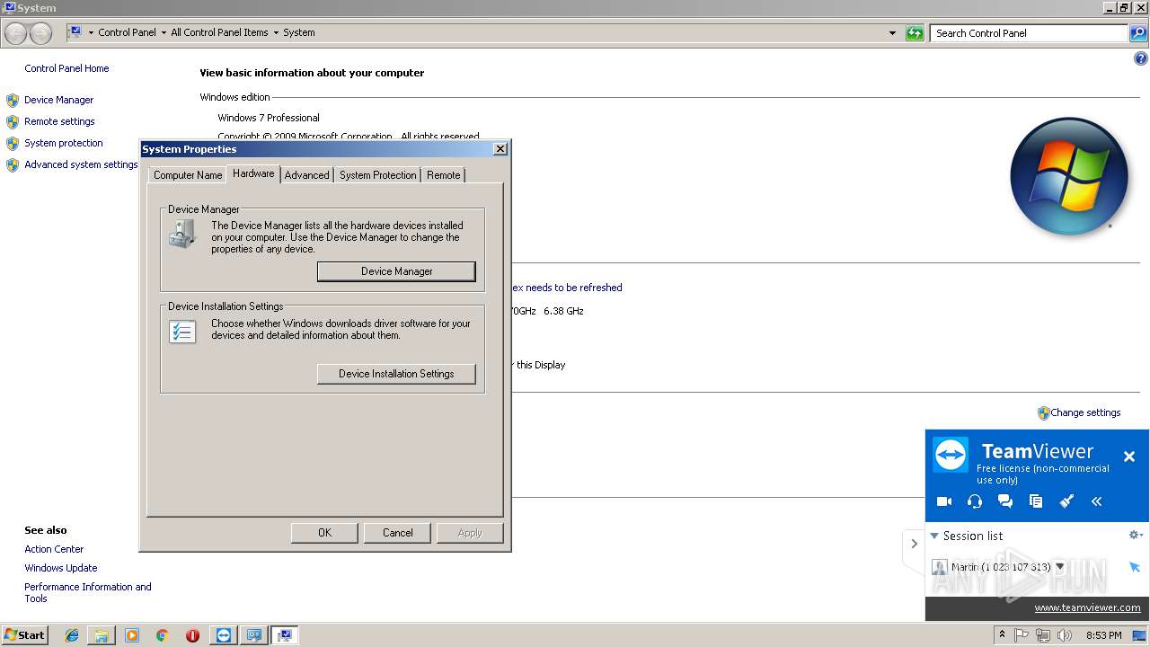Switch to TeamViewer in the taskbar

(224, 635)
